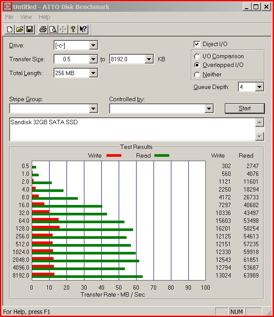Click the read value 63989
This screenshot has height=317, width=274.
(251, 275)
